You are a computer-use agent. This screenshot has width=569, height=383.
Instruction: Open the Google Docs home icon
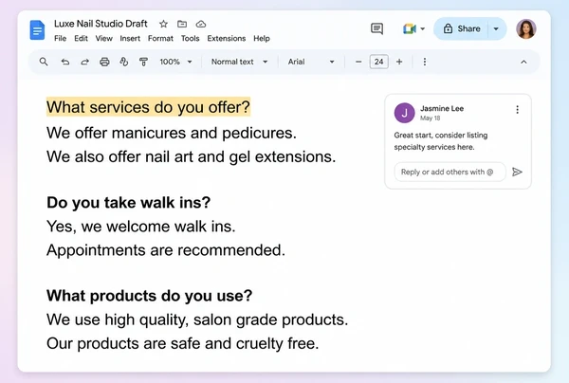37,30
